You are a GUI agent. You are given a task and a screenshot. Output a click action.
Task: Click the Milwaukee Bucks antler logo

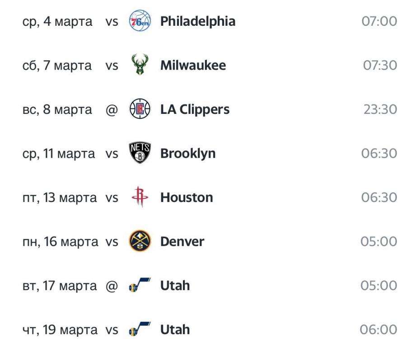140,65
